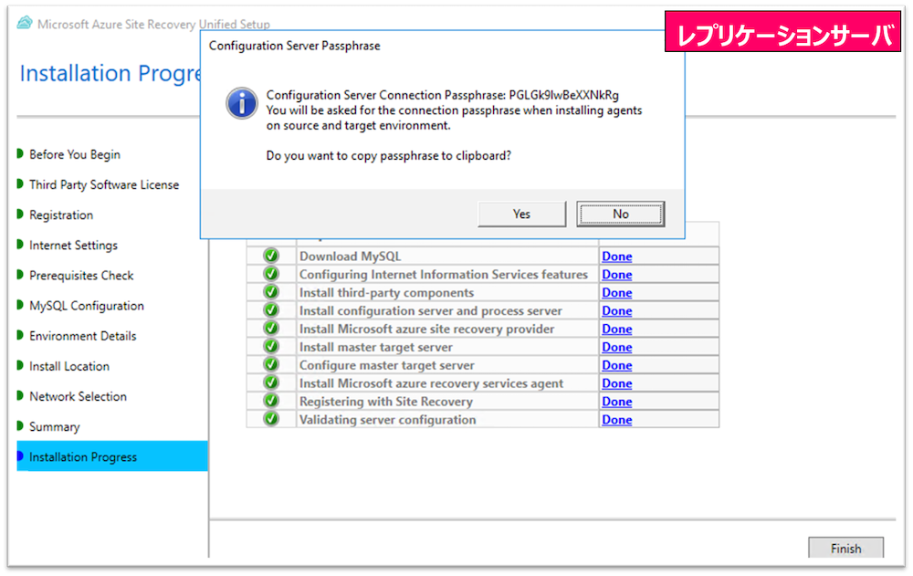Select Before You Begin step
Image resolution: width=913 pixels, height=576 pixels.
pyautogui.click(x=74, y=154)
